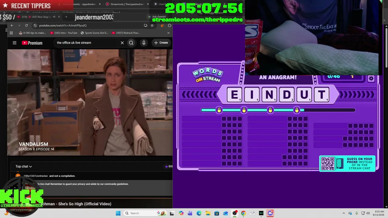Bookmark this page with the star icon
Image resolution: width=388 pixels, height=218 pixels.
tap(152, 25)
